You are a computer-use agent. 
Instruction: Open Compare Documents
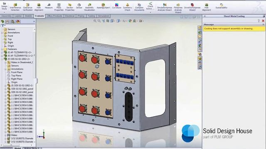139,7
